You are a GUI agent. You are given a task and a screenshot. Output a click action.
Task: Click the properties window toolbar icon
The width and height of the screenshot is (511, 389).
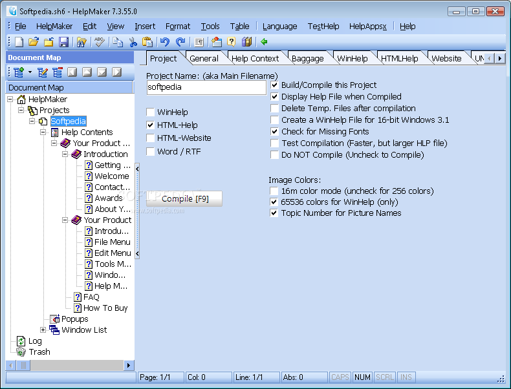click(217, 41)
